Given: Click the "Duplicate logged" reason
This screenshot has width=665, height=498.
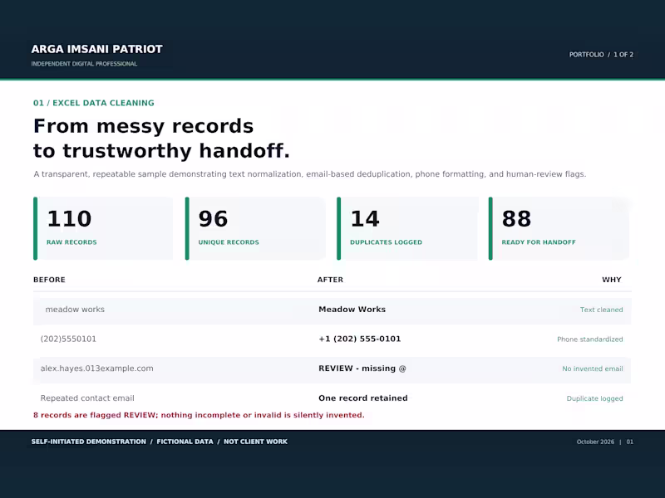Looking at the screenshot, I should [x=594, y=398].
